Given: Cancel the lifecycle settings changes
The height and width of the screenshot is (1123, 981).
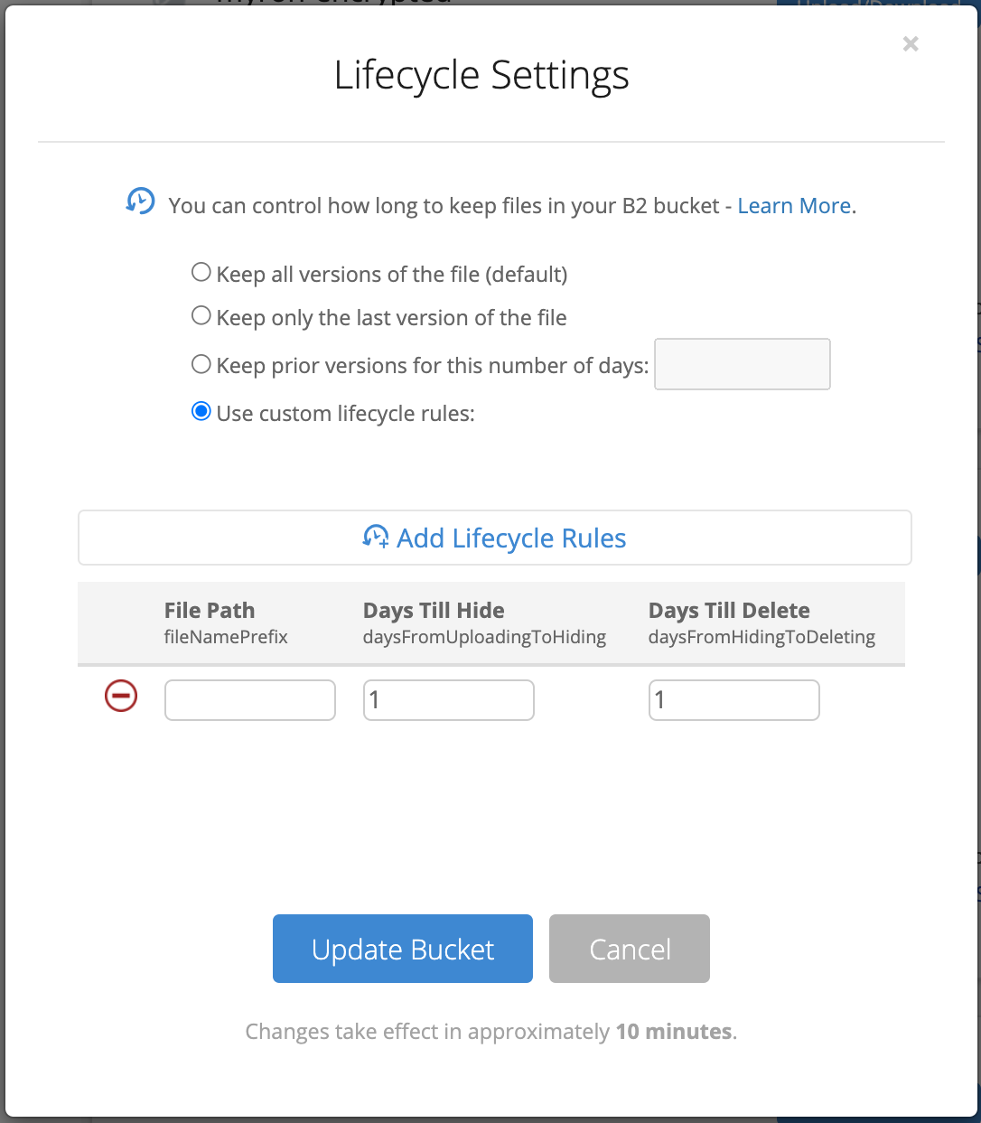Looking at the screenshot, I should [x=630, y=949].
